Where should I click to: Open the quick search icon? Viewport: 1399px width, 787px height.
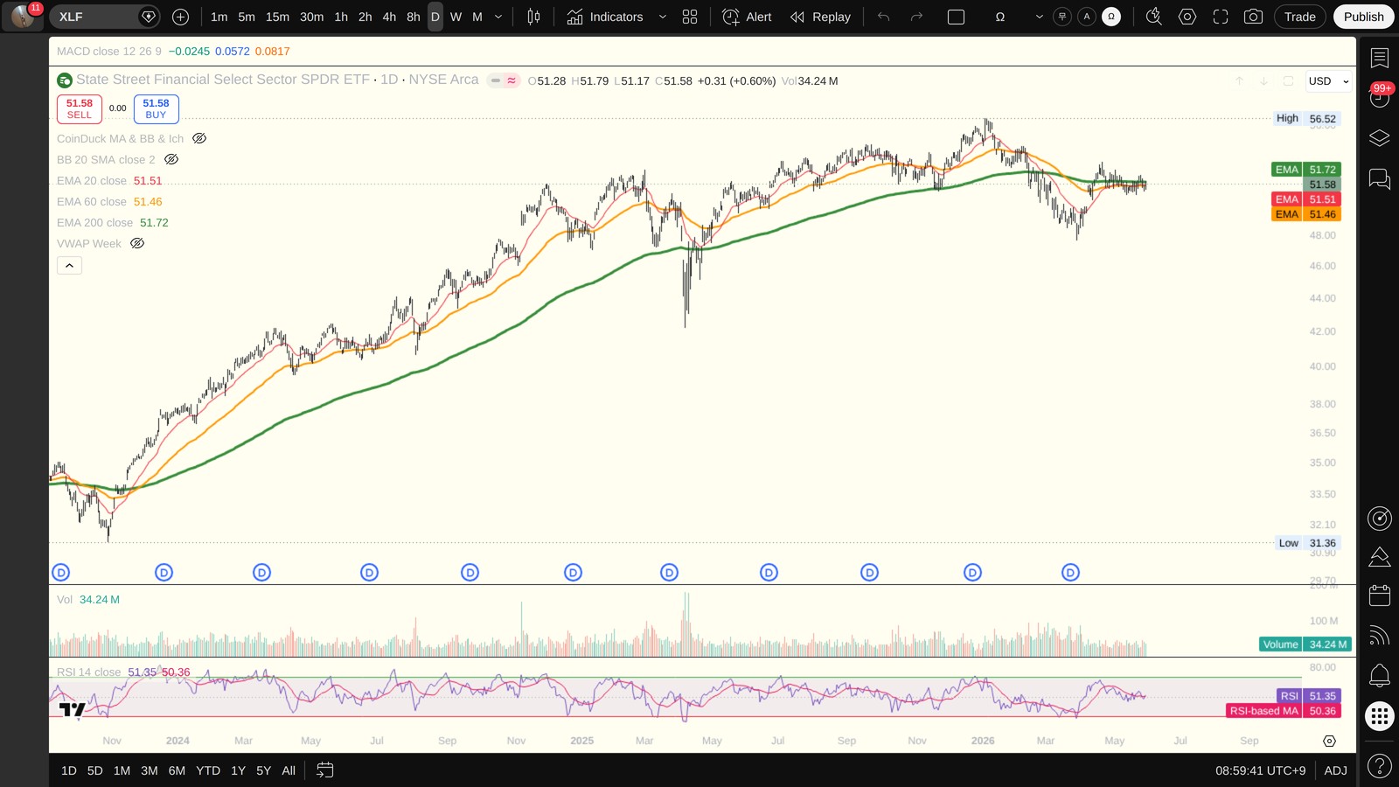coord(1153,17)
